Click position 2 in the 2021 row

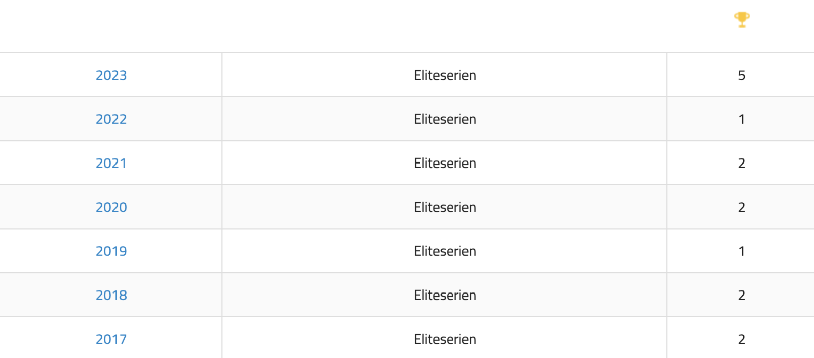[742, 163]
